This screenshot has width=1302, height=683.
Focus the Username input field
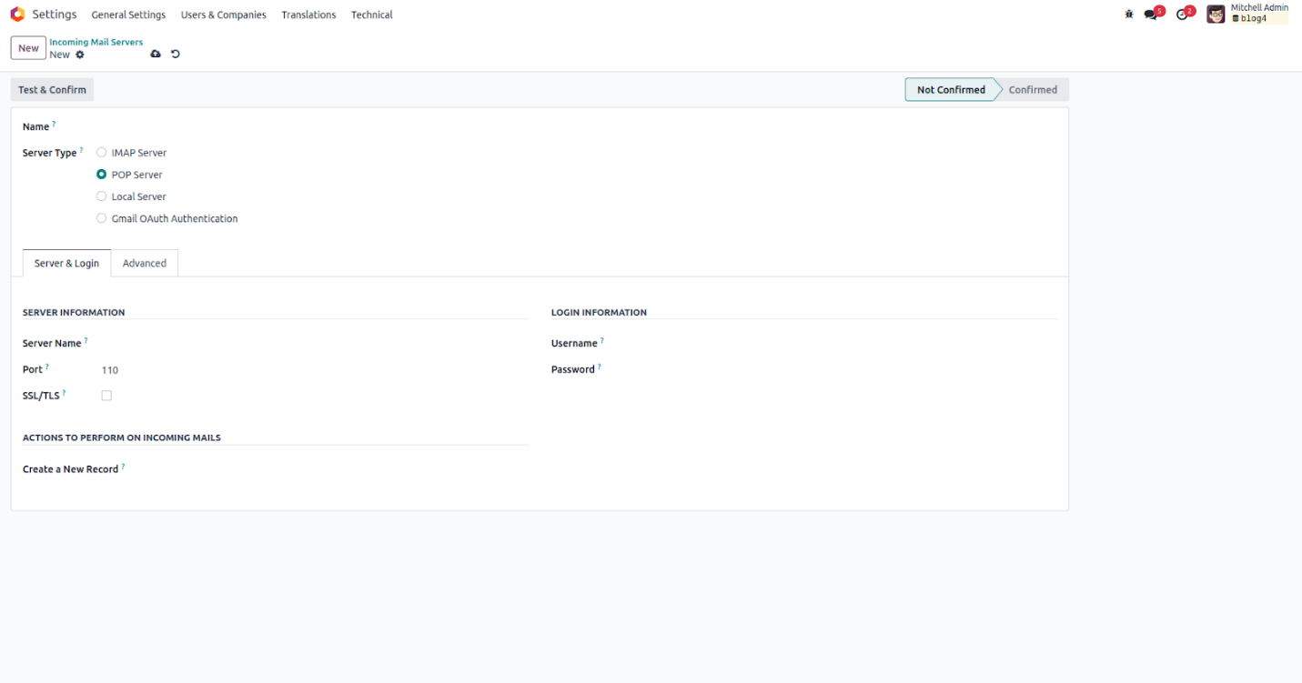click(x=838, y=344)
